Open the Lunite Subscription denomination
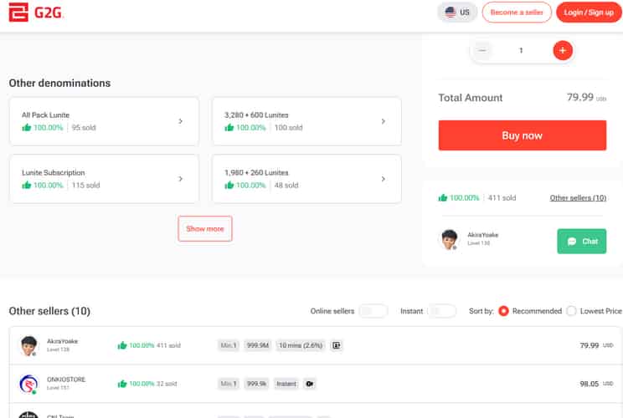 (x=104, y=179)
